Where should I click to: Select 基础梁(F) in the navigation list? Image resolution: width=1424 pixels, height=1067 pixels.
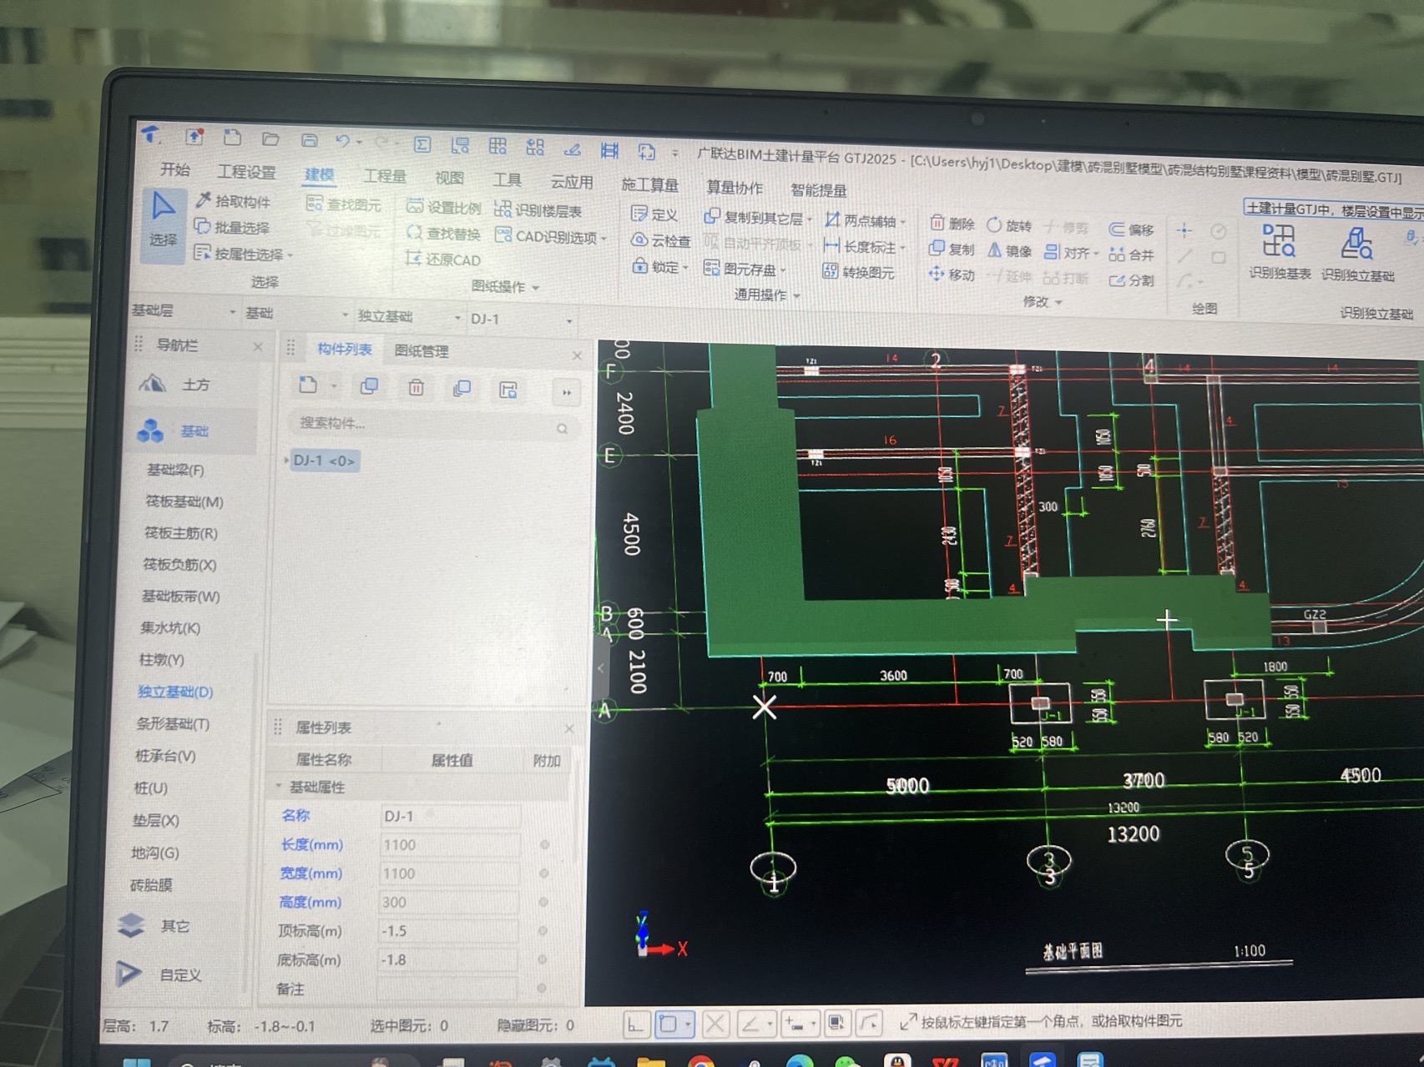(x=175, y=470)
